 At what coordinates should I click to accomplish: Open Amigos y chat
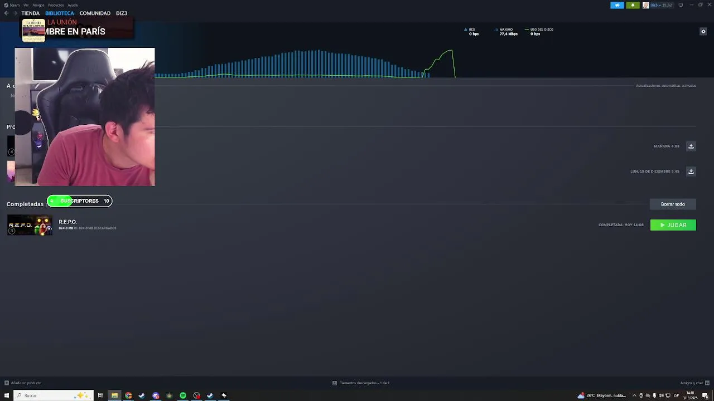pos(692,383)
